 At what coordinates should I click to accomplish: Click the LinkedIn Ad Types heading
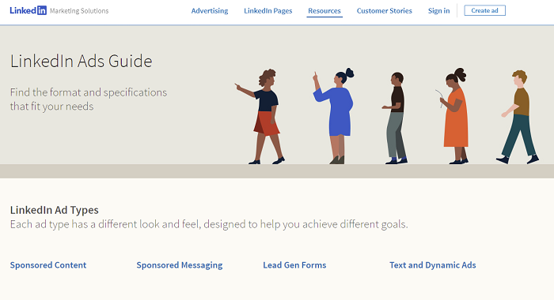55,210
